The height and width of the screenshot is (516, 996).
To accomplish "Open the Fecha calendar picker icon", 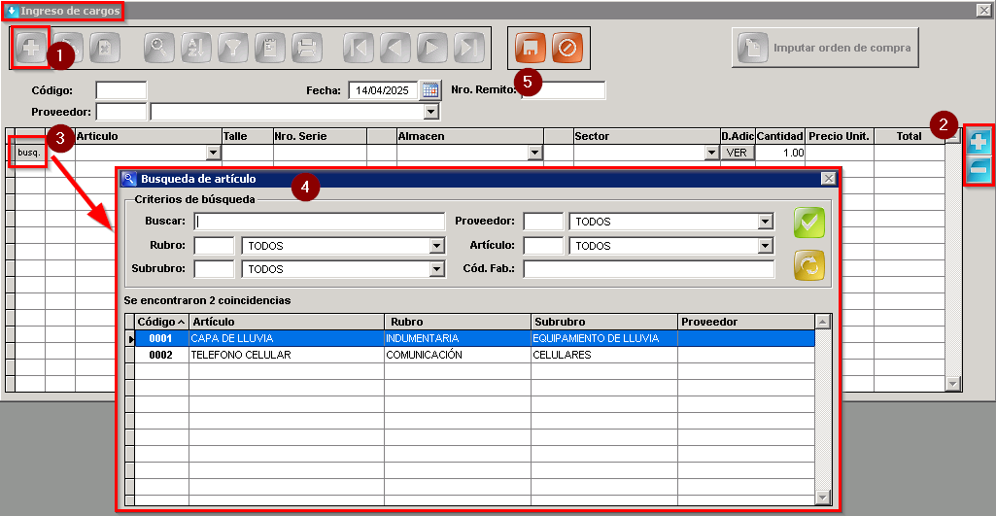I will [x=430, y=90].
